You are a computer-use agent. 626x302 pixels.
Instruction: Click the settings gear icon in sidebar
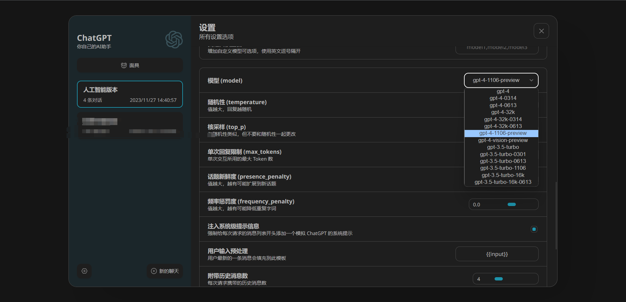point(84,271)
